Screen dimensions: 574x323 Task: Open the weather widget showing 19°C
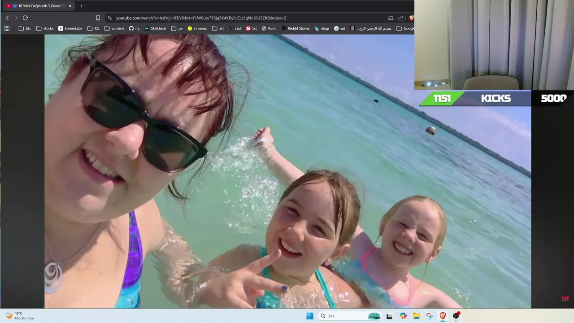tap(20, 316)
